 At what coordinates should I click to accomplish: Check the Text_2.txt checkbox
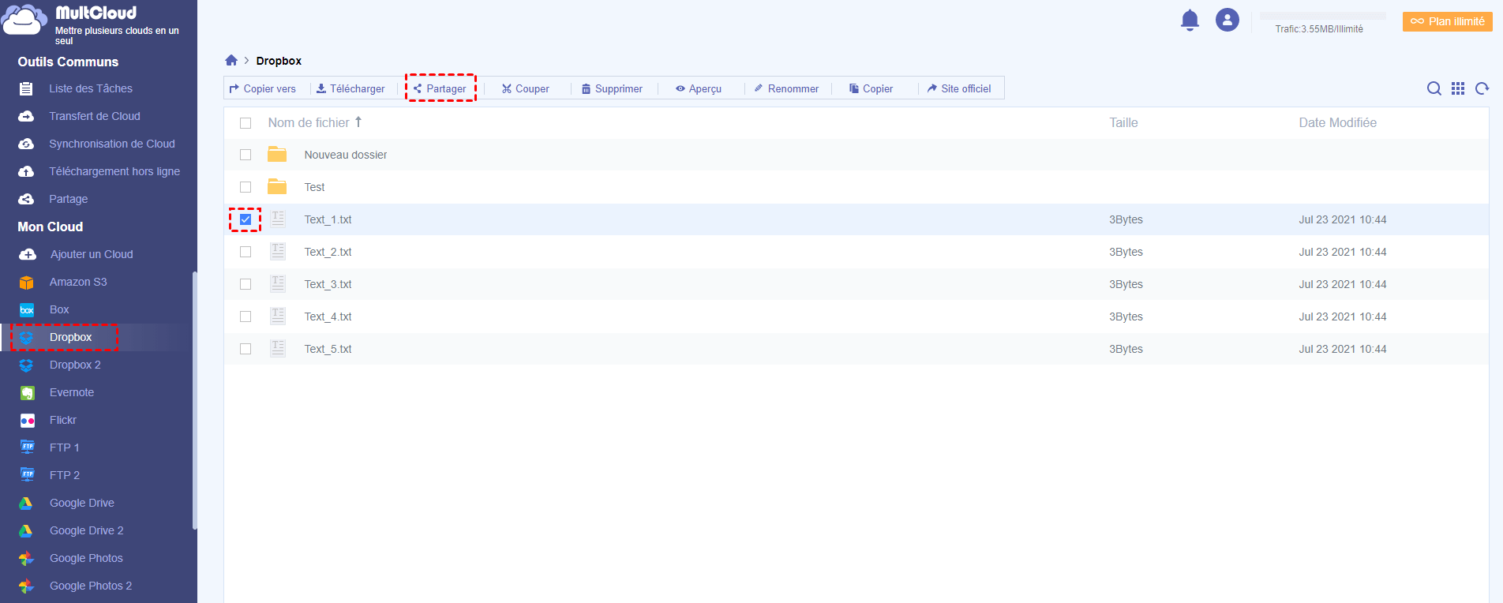click(246, 252)
